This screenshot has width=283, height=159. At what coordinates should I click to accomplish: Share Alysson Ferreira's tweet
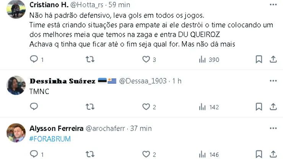273,154
